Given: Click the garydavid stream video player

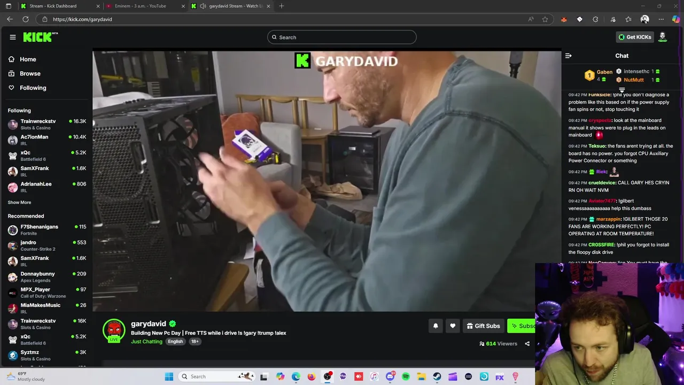Looking at the screenshot, I should (327, 181).
